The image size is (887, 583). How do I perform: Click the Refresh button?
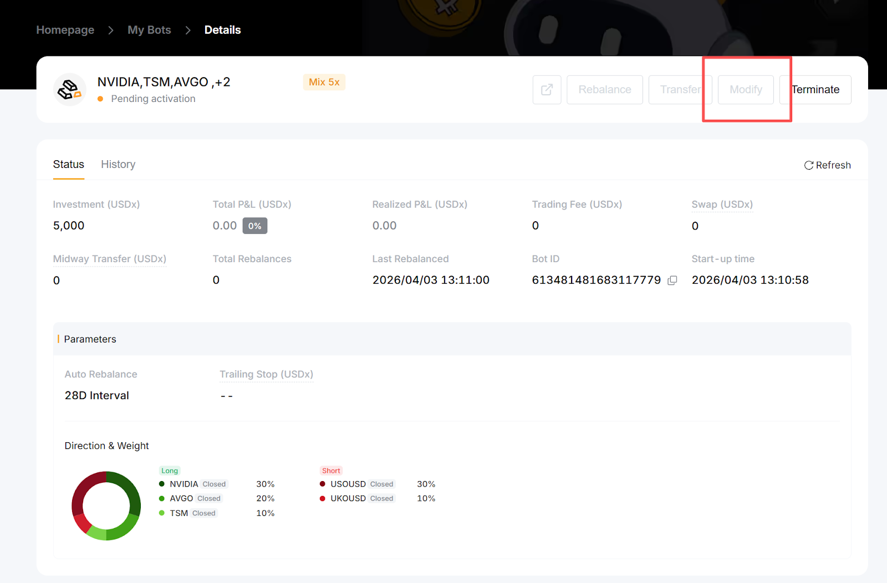click(x=827, y=165)
